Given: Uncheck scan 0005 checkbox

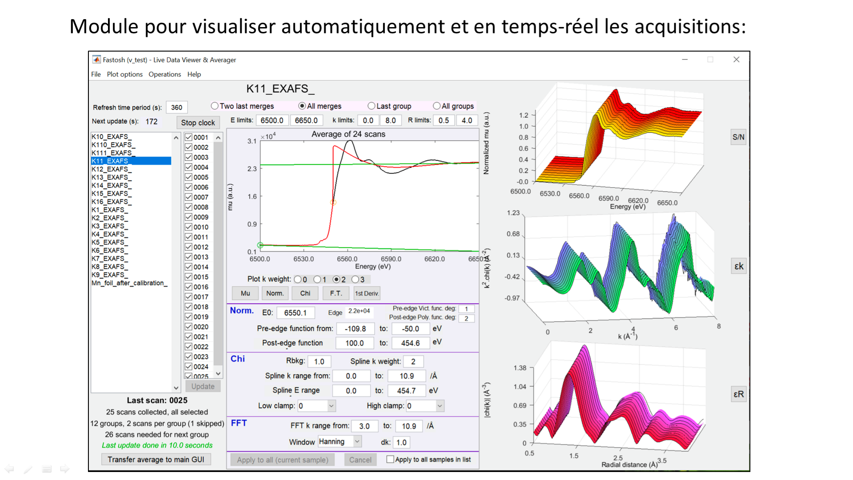Looking at the screenshot, I should pyautogui.click(x=189, y=177).
